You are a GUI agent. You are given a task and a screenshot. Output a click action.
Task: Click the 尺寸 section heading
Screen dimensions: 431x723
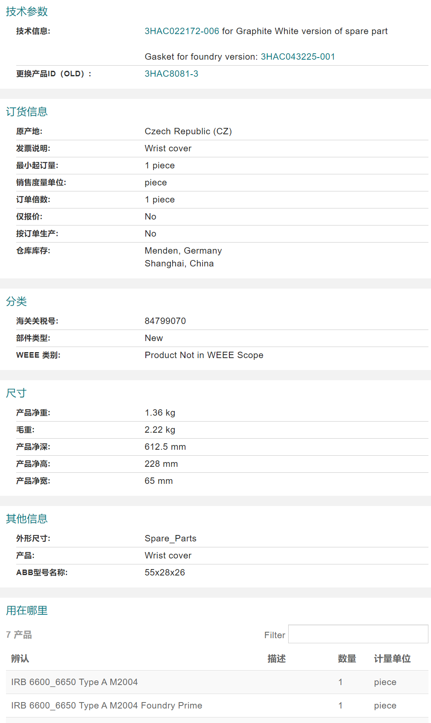[17, 393]
